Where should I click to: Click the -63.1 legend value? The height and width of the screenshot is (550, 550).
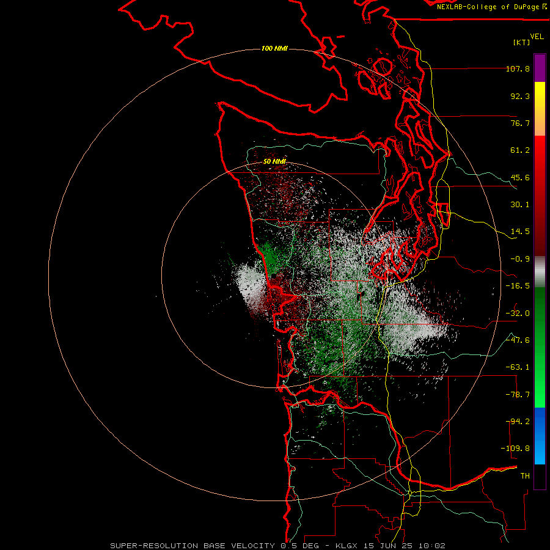pos(518,367)
